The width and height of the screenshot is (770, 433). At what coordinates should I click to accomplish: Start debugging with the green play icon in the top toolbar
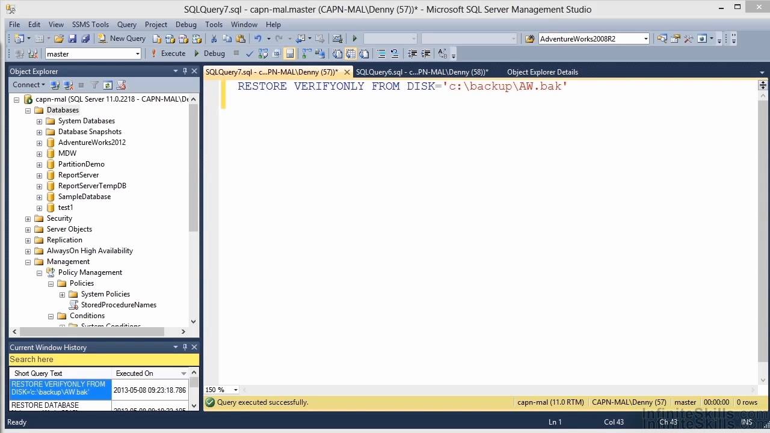pos(354,38)
